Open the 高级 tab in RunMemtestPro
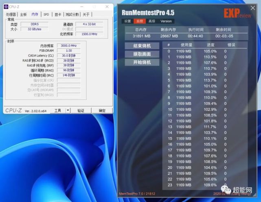Screen dimensions: 261x202 pyautogui.click(x=152, y=21)
